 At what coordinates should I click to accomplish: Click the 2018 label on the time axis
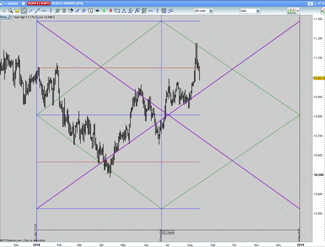(x=37, y=245)
